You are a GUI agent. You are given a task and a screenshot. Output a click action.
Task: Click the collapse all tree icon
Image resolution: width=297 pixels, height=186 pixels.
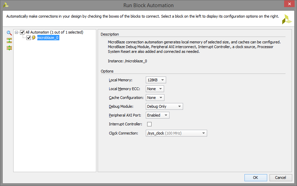[x=9, y=40]
